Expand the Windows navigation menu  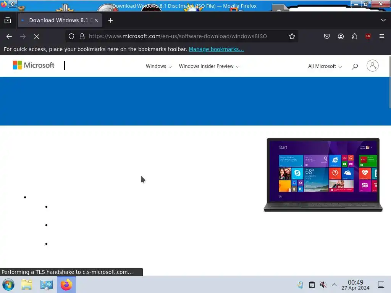(158, 66)
